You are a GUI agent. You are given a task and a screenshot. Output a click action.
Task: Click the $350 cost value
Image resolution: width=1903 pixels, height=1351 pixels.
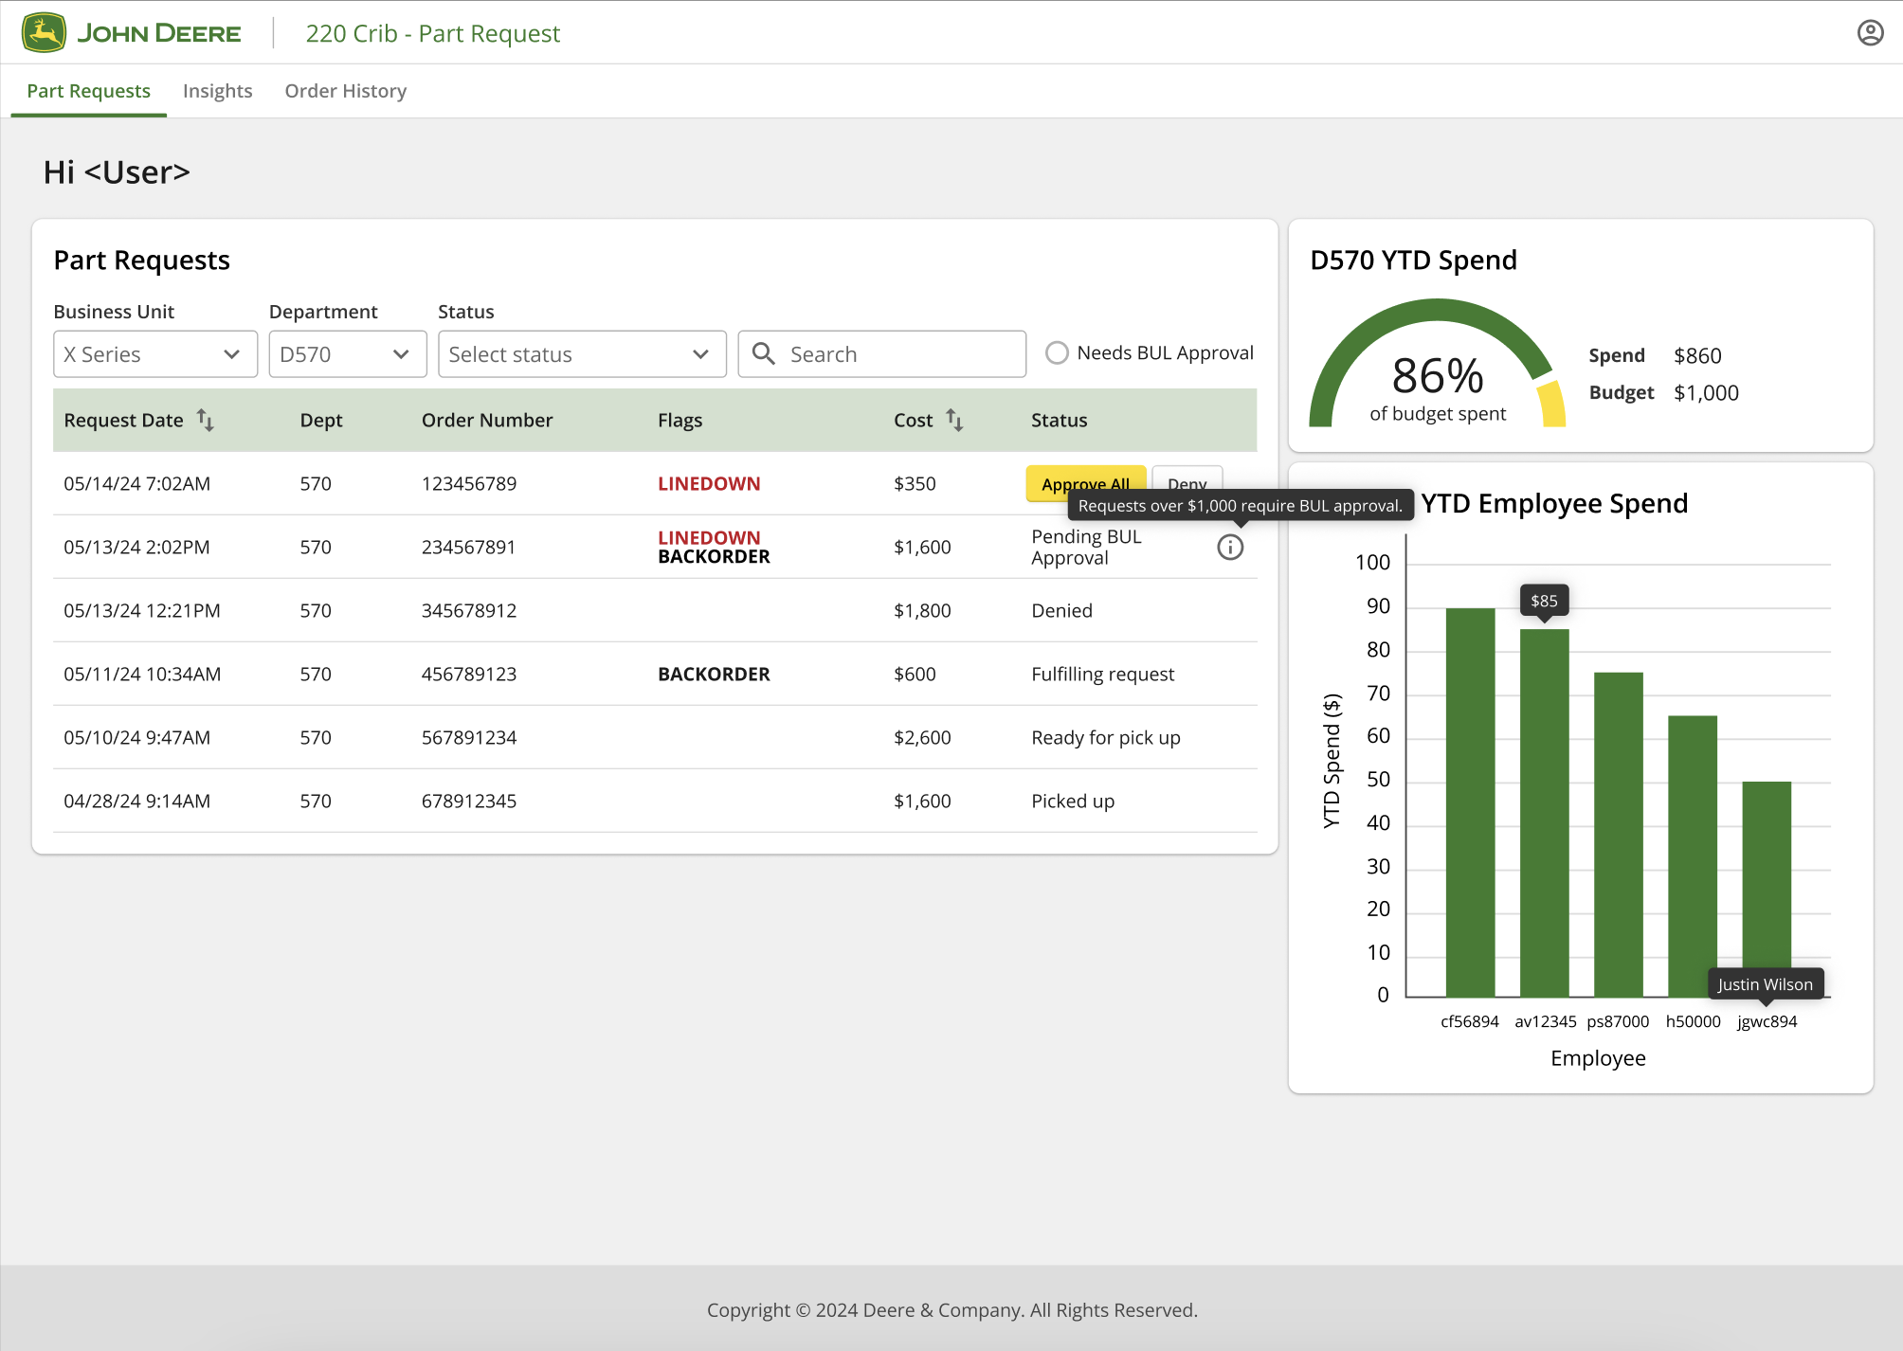[x=915, y=483]
